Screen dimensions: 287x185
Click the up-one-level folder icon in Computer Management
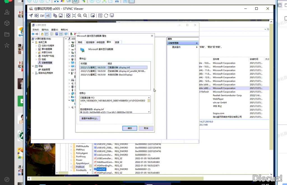pos(42,34)
